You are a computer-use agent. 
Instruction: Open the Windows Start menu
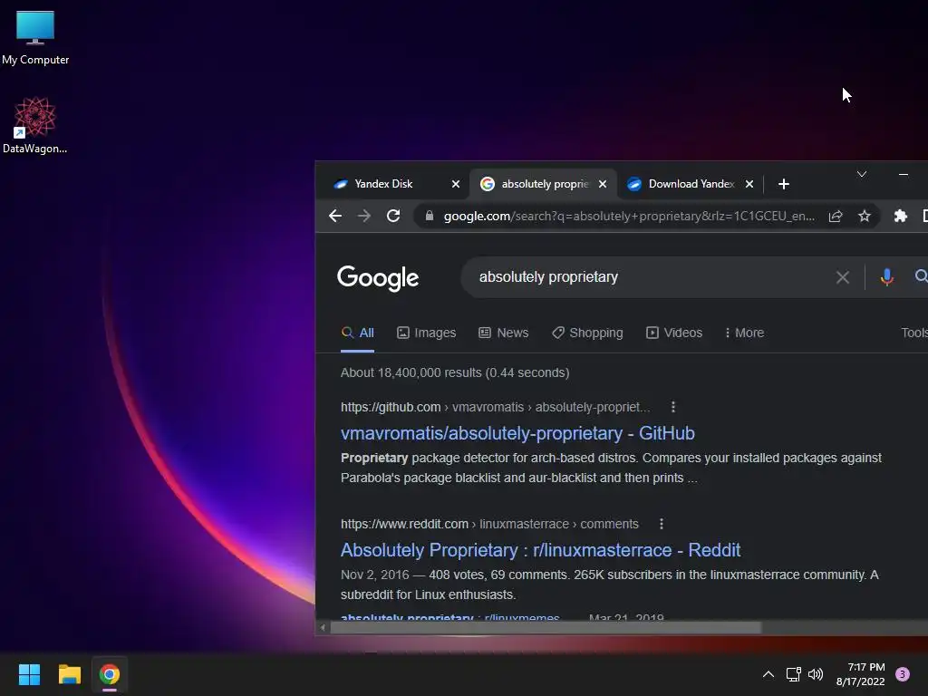coord(29,674)
